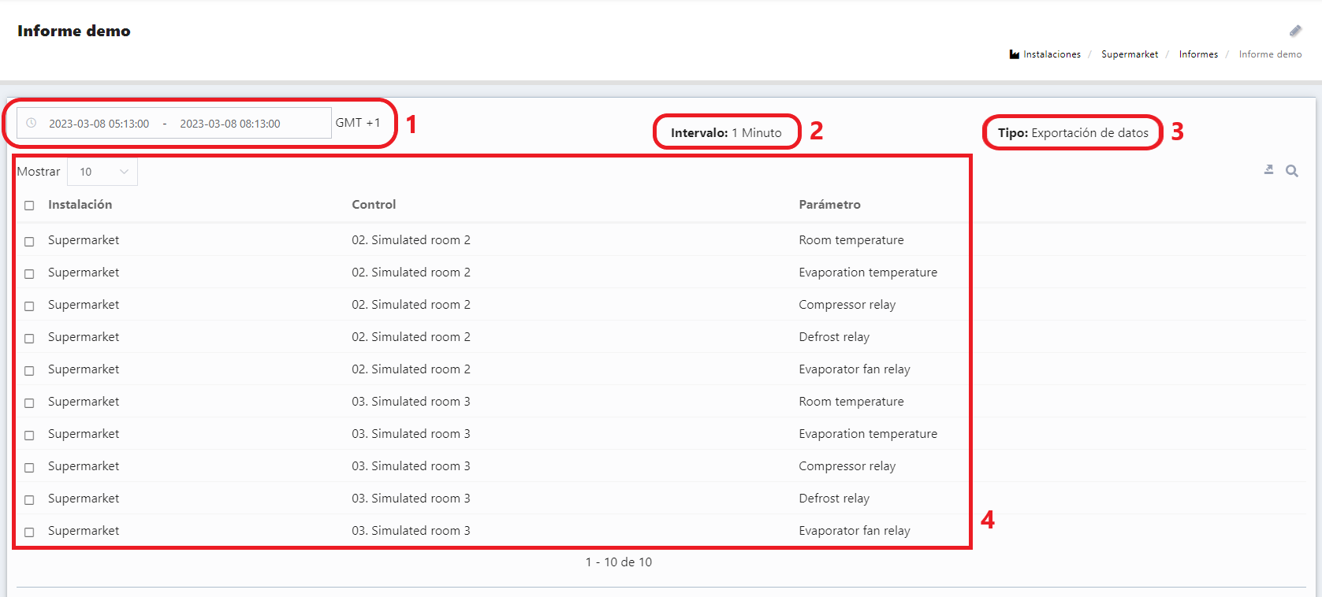Click the Parámetro column header
This screenshot has width=1322, height=597.
(x=829, y=205)
